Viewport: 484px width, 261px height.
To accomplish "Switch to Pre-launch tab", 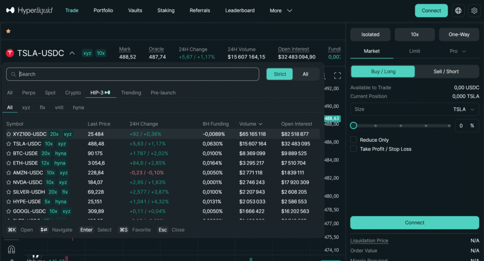I will click(x=163, y=93).
